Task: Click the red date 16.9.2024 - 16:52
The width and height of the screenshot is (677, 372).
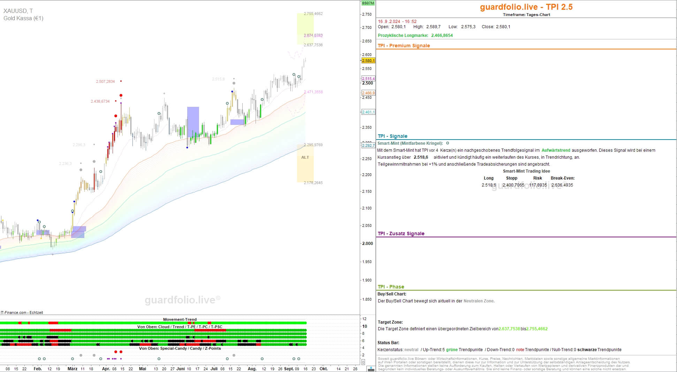Action: pos(397,22)
